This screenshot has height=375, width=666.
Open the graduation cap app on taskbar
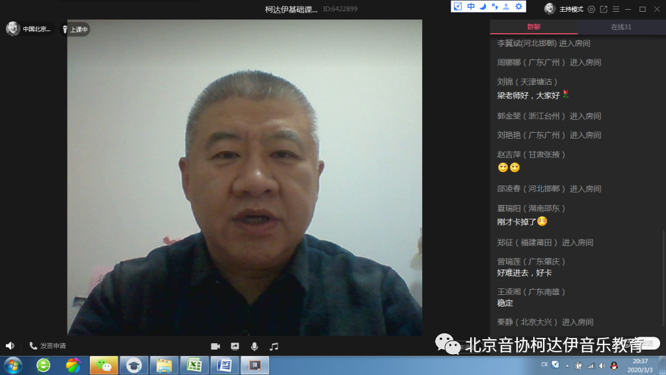click(134, 366)
